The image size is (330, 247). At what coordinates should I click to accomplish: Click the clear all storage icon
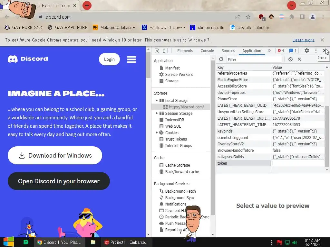[290, 59]
